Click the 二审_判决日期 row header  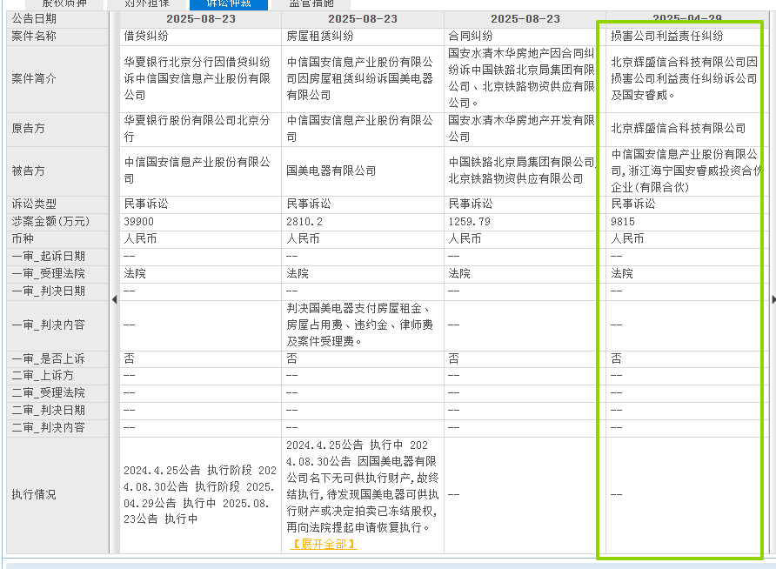(57, 411)
